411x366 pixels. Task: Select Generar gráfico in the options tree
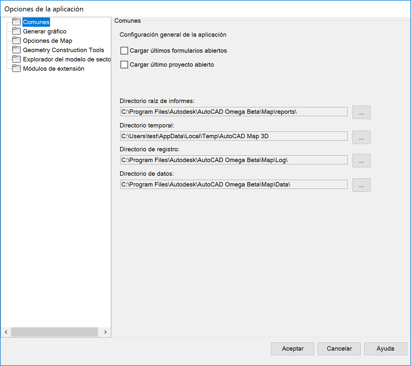tap(45, 31)
